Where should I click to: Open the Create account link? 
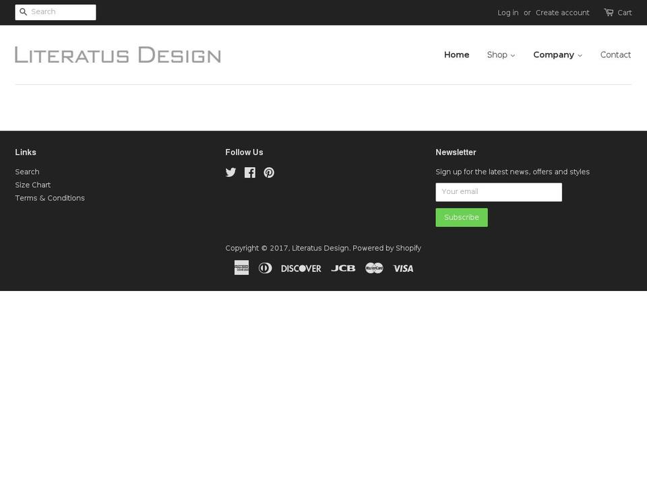coord(562,13)
